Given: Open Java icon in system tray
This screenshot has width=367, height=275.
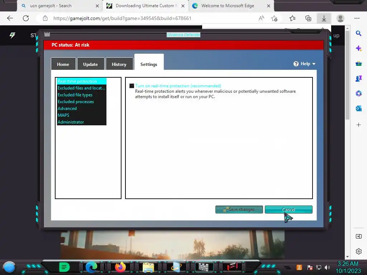Looking at the screenshot, I should (x=299, y=267).
